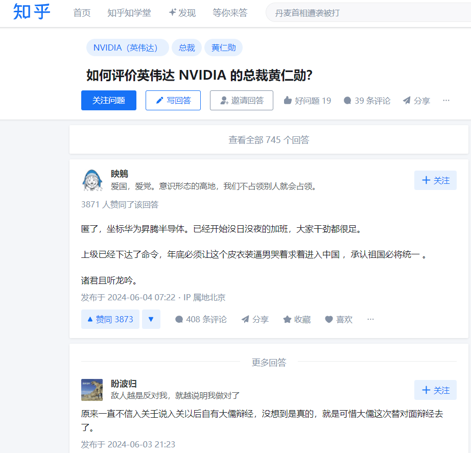Follow author 盼波归 with 关注 button
471x453 pixels.
pyautogui.click(x=435, y=390)
